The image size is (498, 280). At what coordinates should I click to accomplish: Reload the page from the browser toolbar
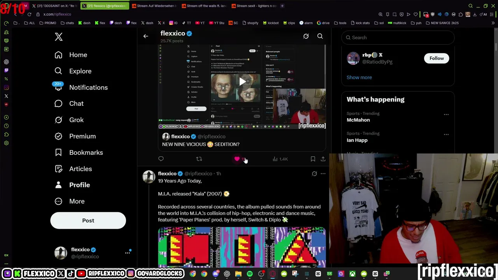[29, 14]
